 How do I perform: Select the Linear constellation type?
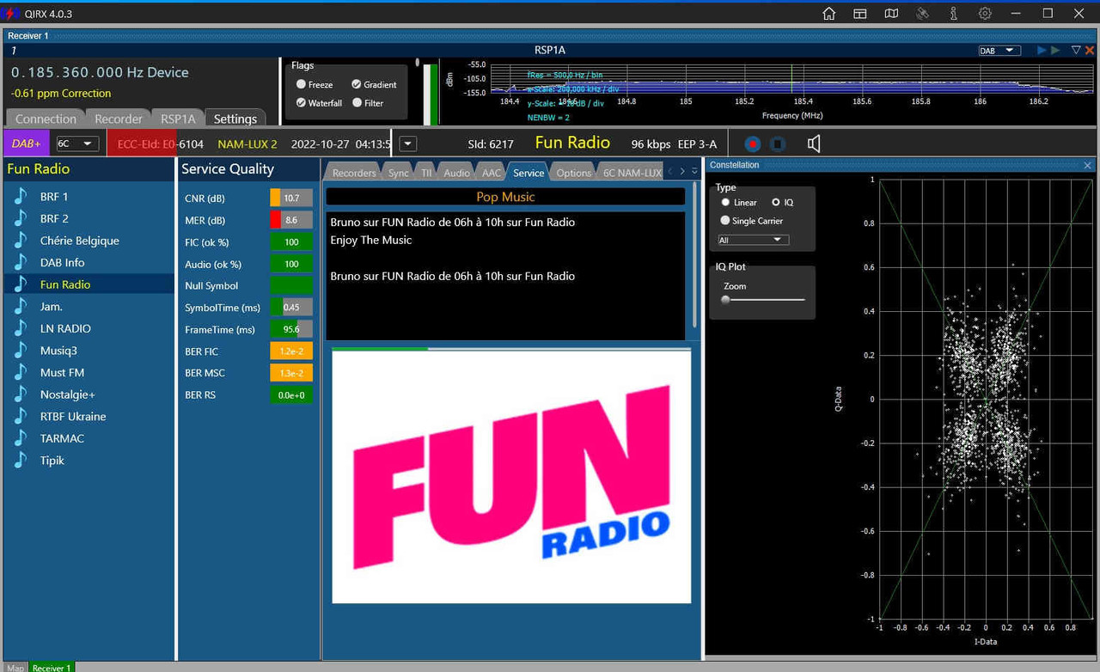[726, 203]
